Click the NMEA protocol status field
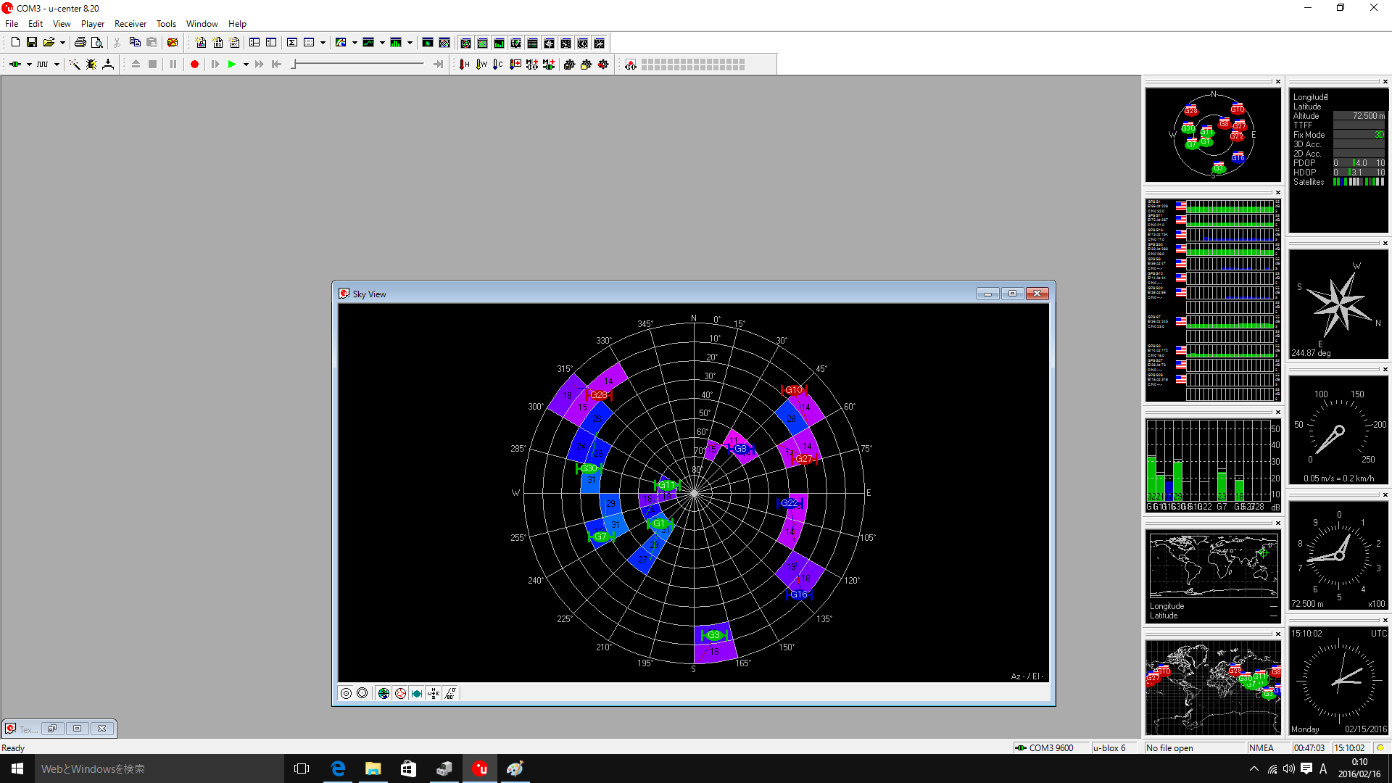1392x783 pixels. (1261, 747)
